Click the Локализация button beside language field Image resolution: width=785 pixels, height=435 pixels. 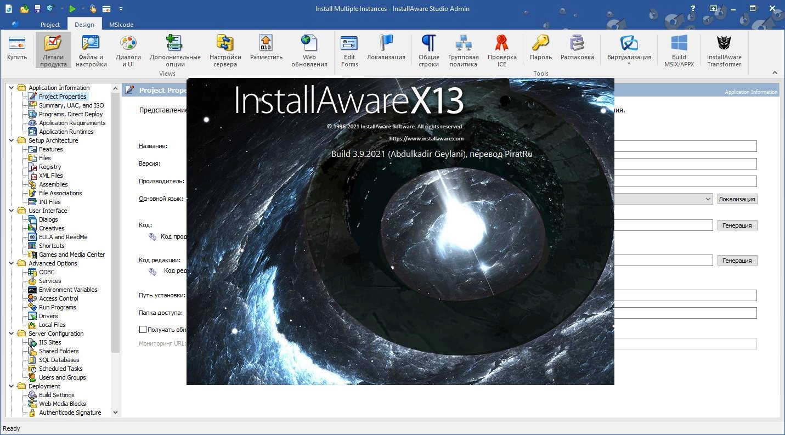coord(737,199)
